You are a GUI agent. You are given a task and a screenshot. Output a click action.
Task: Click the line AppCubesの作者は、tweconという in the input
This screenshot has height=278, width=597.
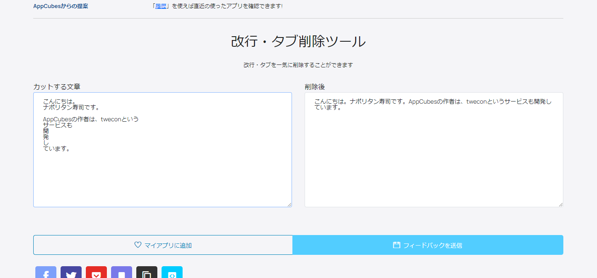click(x=91, y=119)
